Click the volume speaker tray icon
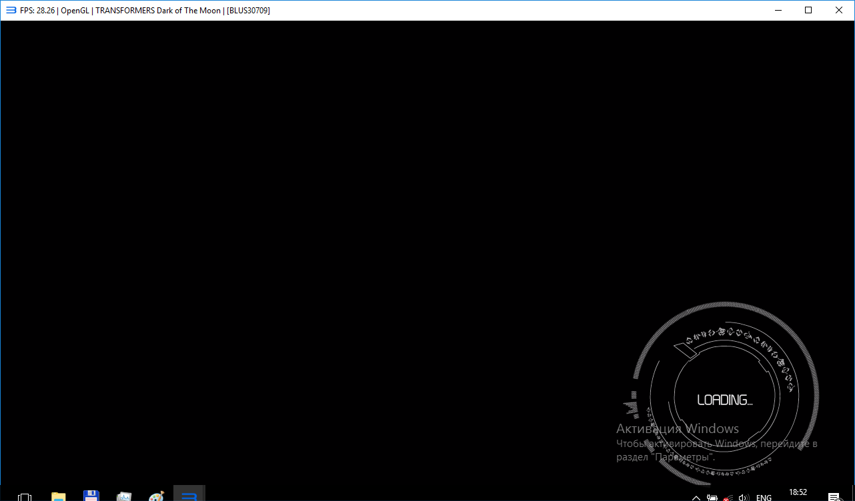Screen dimensions: 855x501 point(744,498)
